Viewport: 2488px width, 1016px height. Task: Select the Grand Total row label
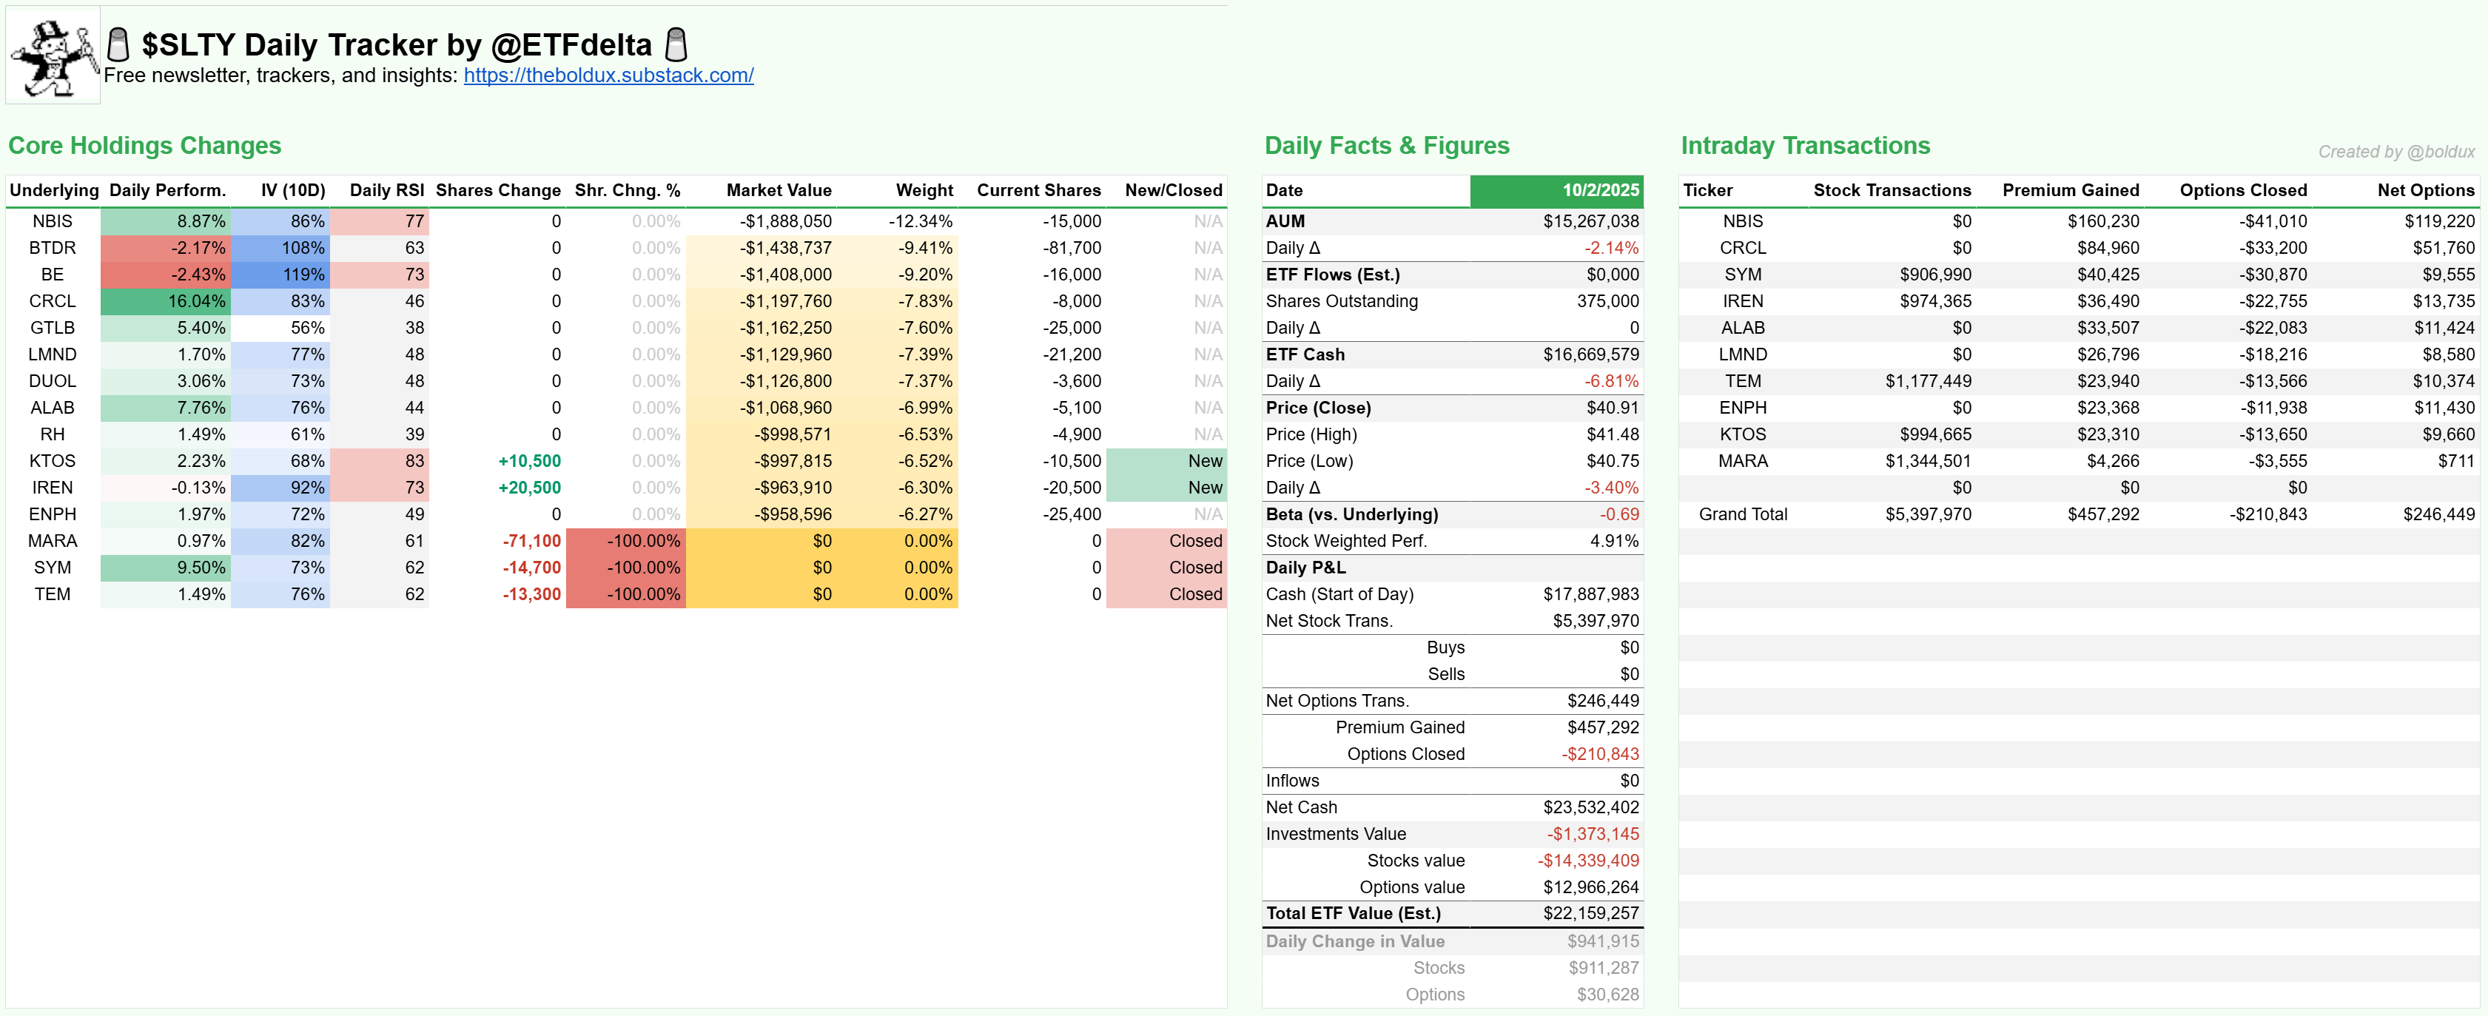[x=1742, y=515]
